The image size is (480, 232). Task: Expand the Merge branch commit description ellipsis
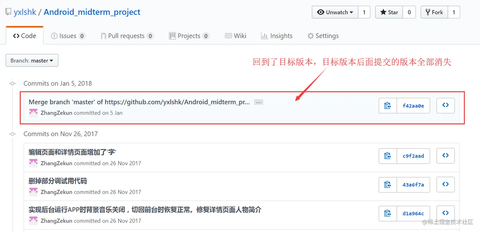[x=258, y=102]
